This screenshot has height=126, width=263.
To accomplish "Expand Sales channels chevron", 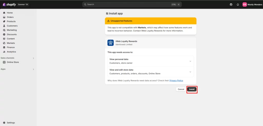I will [33, 58].
